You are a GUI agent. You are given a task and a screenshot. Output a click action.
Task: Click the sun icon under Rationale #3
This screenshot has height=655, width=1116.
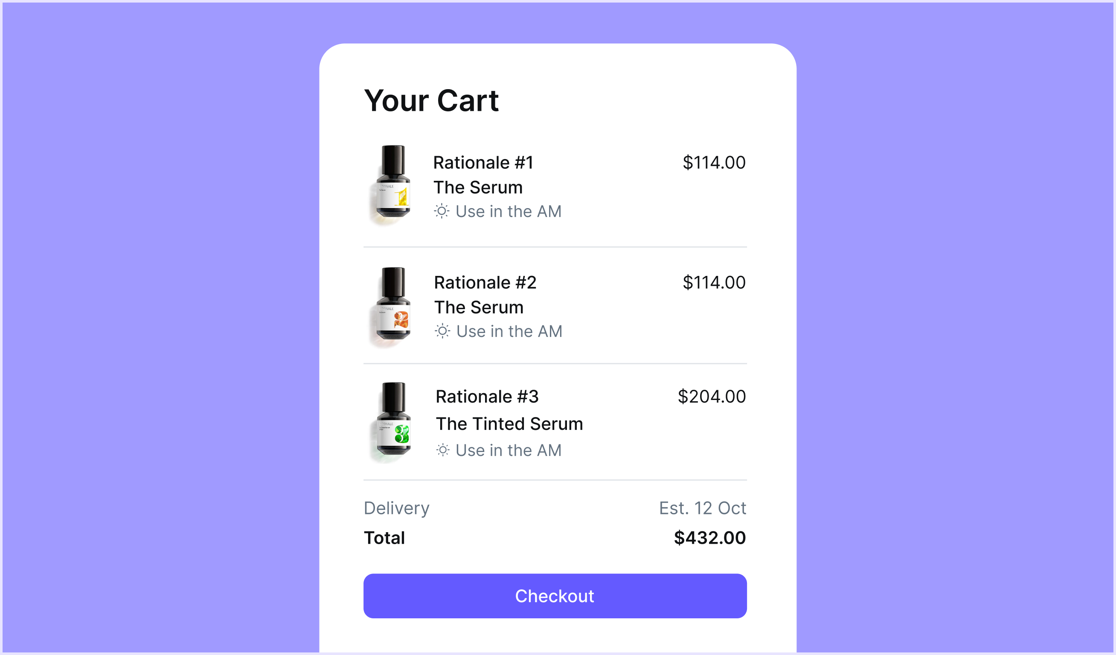(443, 450)
